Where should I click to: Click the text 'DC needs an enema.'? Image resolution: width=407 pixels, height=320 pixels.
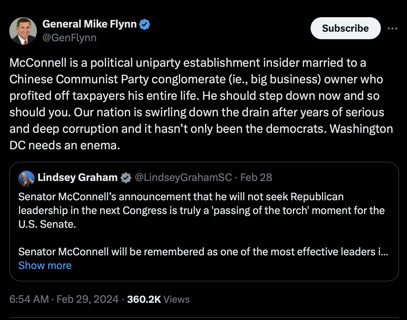65,146
